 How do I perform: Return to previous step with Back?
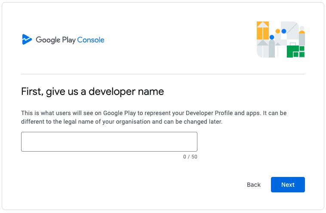pos(254,185)
